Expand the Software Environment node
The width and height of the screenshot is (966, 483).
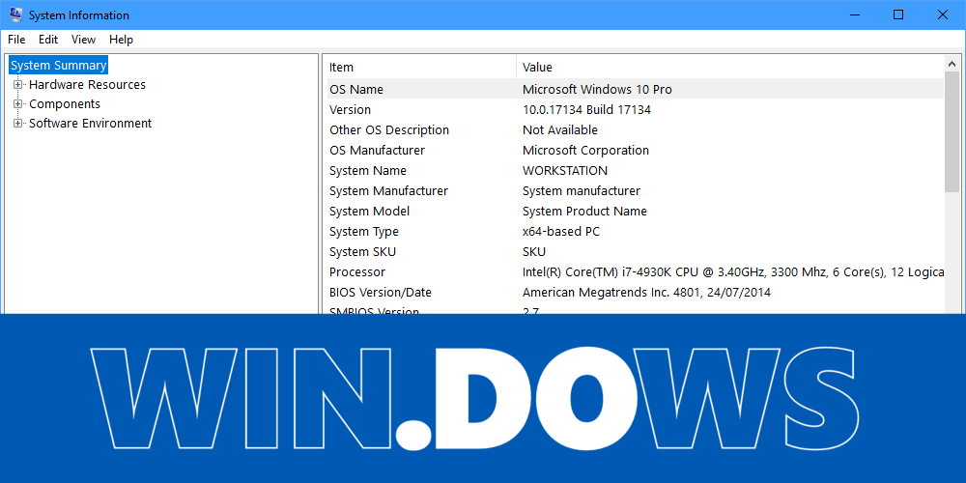point(17,124)
